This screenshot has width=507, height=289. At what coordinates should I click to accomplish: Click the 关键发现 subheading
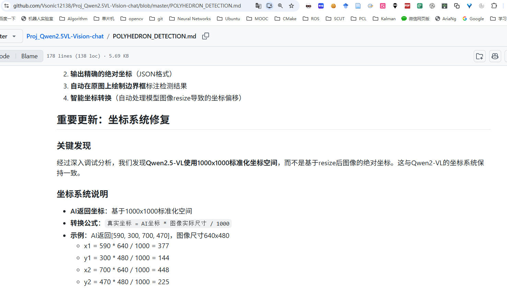74,146
